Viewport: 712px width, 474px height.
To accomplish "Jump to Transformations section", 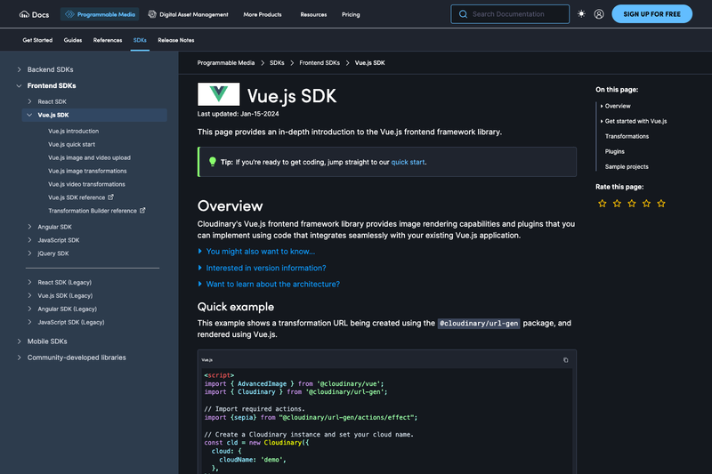I will pyautogui.click(x=627, y=137).
